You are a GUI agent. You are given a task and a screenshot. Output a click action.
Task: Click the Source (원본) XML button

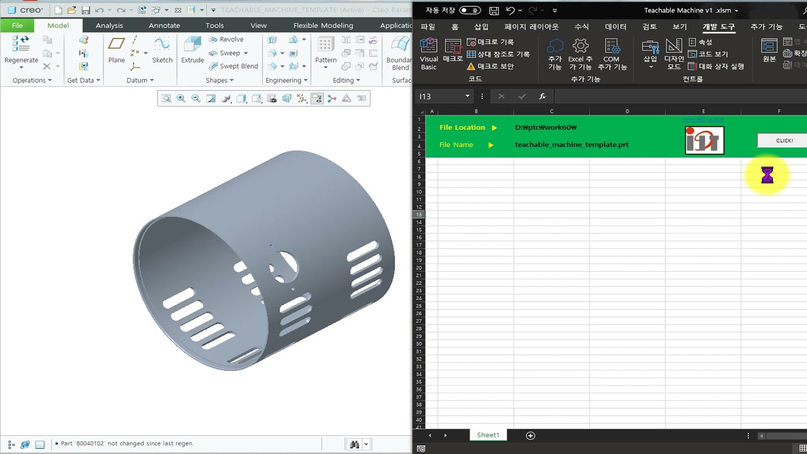pyautogui.click(x=769, y=50)
